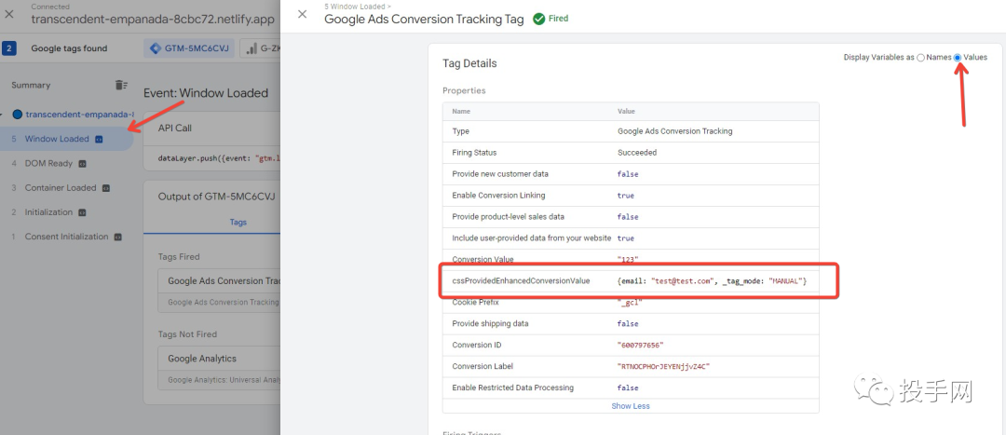Collapse properties with Show Less

(x=631, y=406)
